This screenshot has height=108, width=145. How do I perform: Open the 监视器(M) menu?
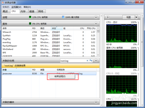pyautogui.click(x=16, y=7)
